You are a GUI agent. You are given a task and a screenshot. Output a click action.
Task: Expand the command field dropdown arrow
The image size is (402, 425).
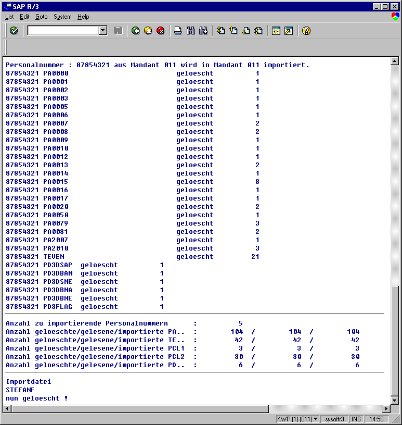click(103, 31)
